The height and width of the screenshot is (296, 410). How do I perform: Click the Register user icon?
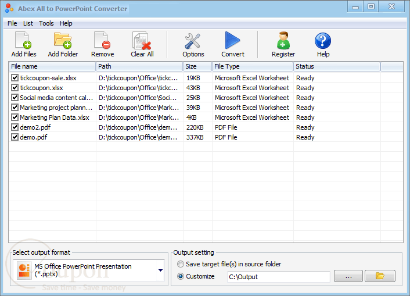(x=283, y=41)
